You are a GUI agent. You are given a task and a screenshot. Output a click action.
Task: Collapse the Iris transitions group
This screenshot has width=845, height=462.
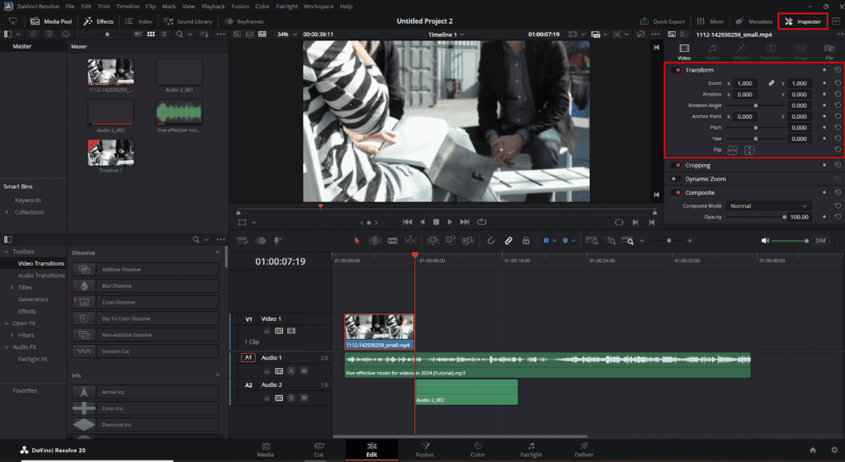(217, 375)
